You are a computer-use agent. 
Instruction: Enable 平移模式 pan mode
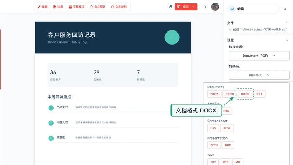point(77,7)
